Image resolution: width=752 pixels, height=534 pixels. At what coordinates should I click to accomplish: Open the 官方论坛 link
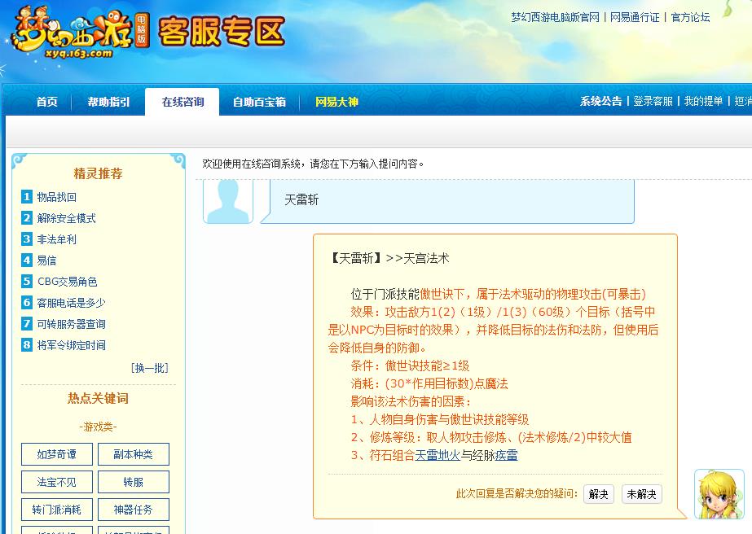690,18
